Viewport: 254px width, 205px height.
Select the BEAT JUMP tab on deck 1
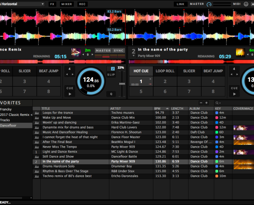click(x=49, y=71)
